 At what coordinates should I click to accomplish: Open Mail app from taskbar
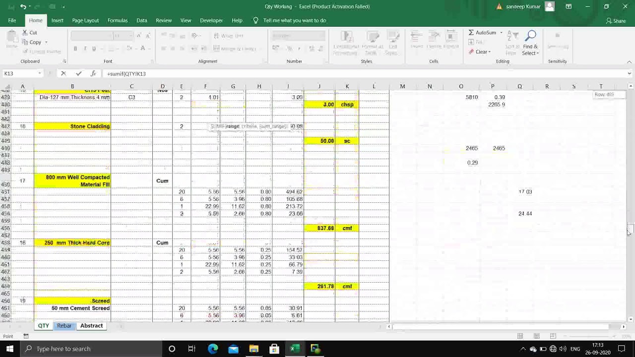click(x=233, y=349)
